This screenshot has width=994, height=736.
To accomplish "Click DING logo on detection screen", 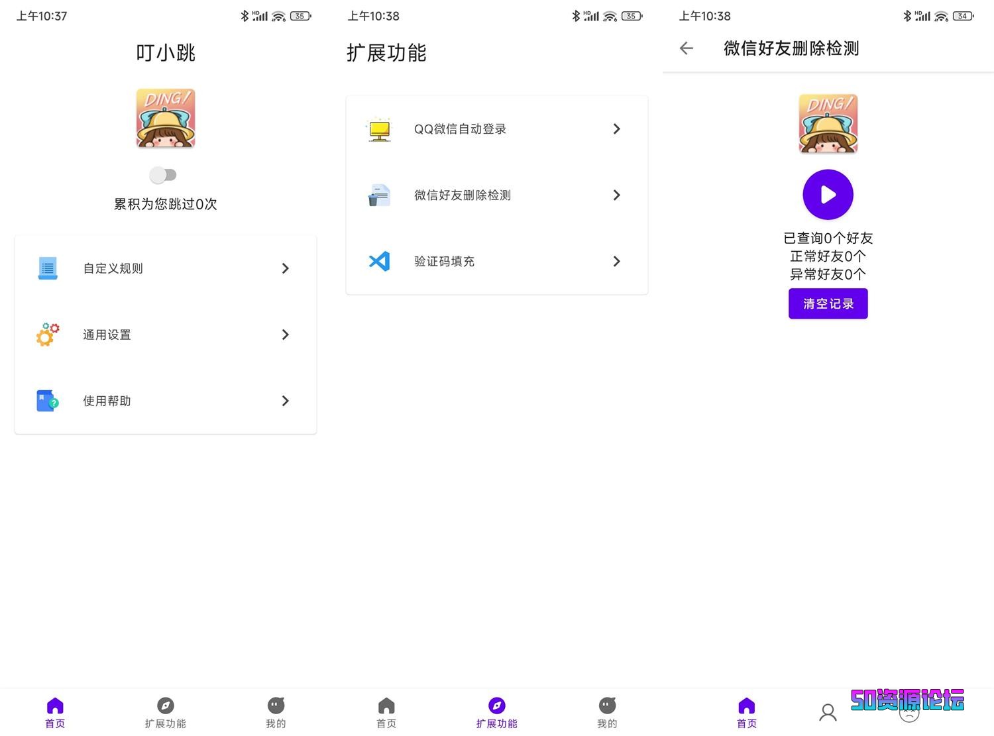I will 828,123.
